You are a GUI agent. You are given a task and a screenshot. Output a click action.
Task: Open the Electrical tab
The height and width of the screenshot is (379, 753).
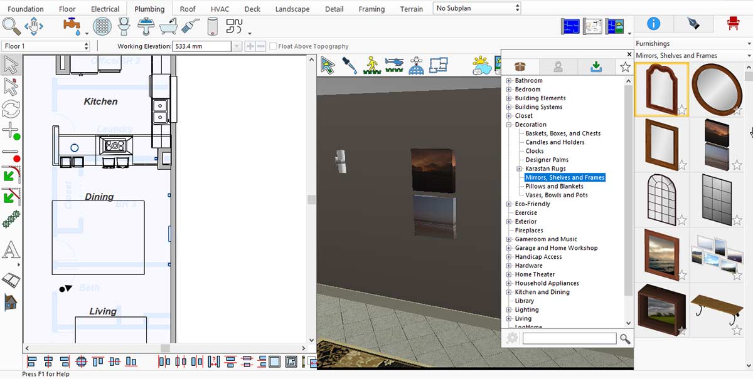pos(105,9)
